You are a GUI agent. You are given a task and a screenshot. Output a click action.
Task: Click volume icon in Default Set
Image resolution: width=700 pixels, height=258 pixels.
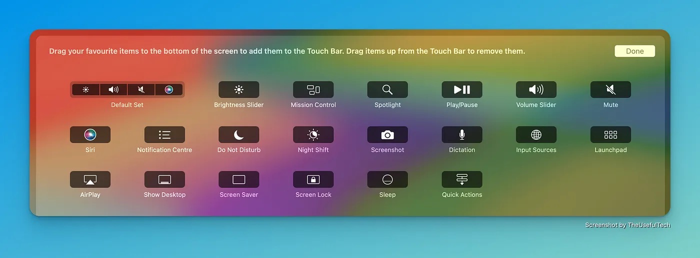tap(113, 90)
